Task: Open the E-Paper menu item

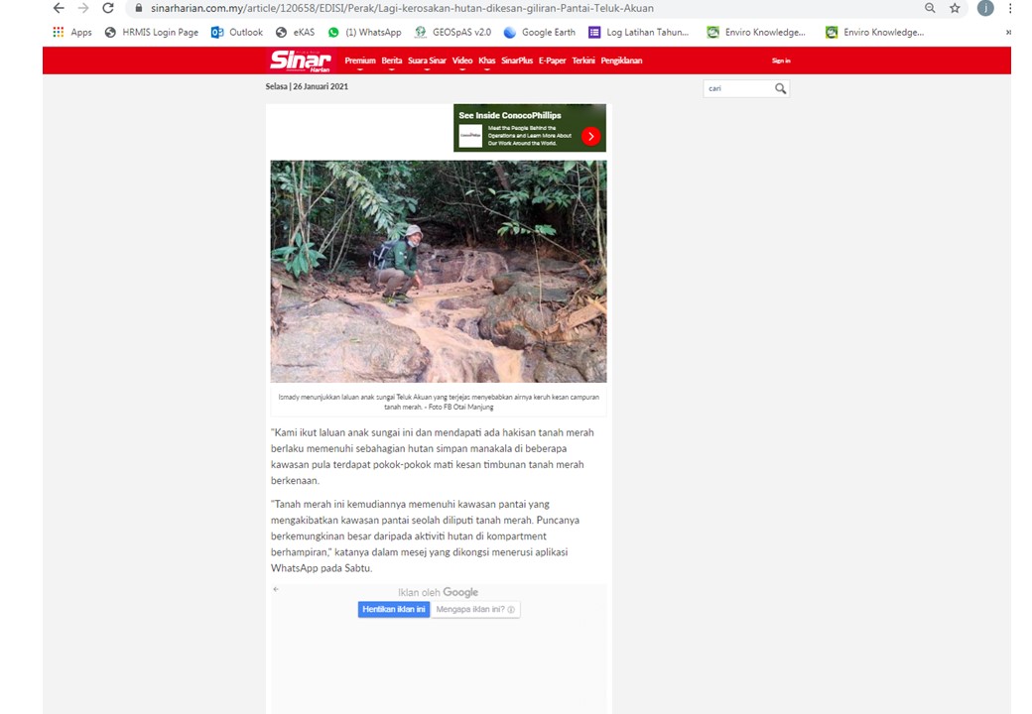Action: point(552,60)
